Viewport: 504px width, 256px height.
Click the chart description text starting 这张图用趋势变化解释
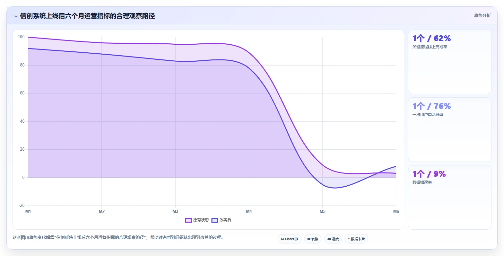pos(118,238)
